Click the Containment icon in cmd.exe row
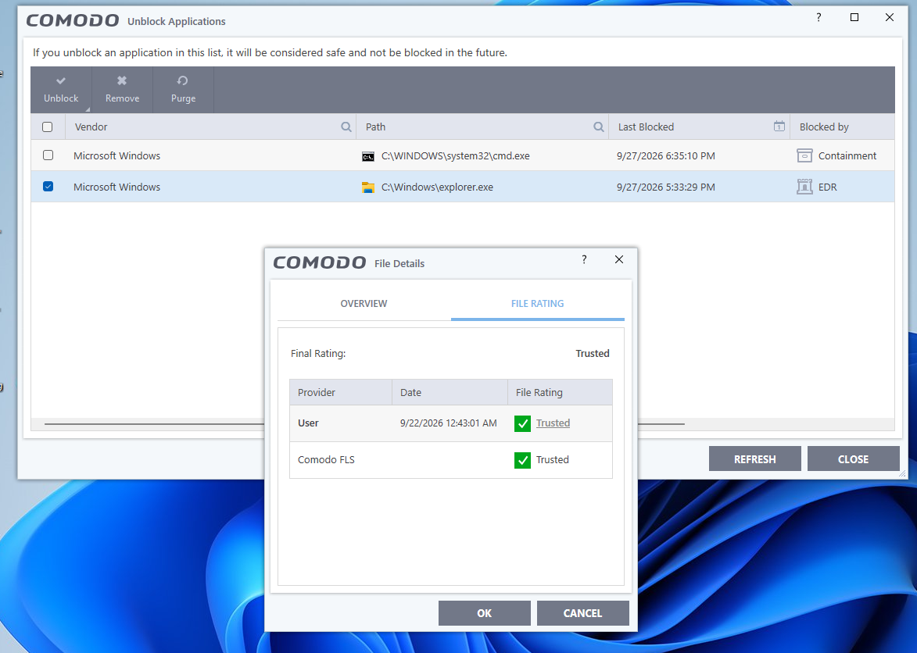 tap(804, 155)
